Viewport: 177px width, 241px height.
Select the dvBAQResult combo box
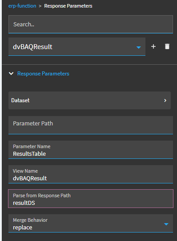pyautogui.click(x=77, y=46)
